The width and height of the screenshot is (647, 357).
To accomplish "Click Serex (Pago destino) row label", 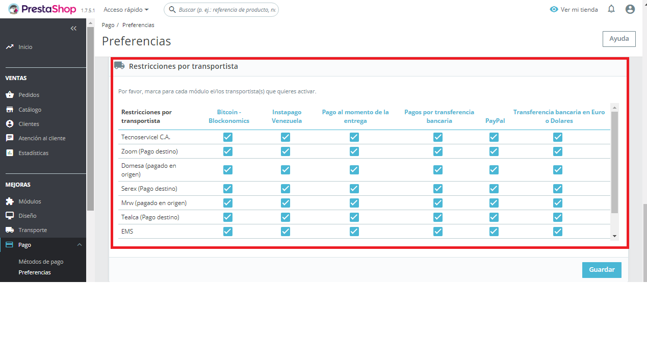I will (149, 189).
